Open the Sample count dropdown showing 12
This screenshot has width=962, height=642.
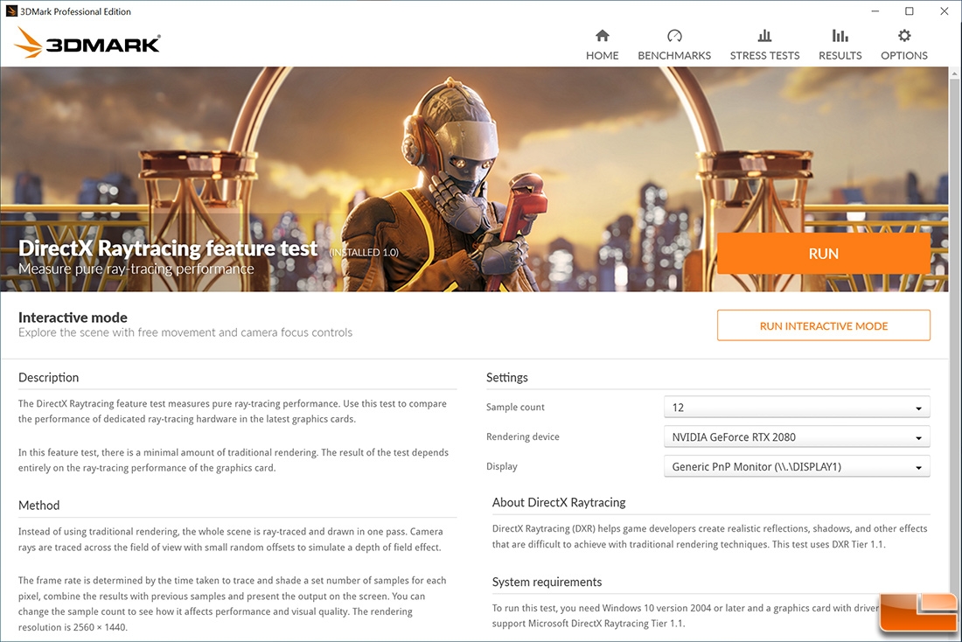coord(797,407)
